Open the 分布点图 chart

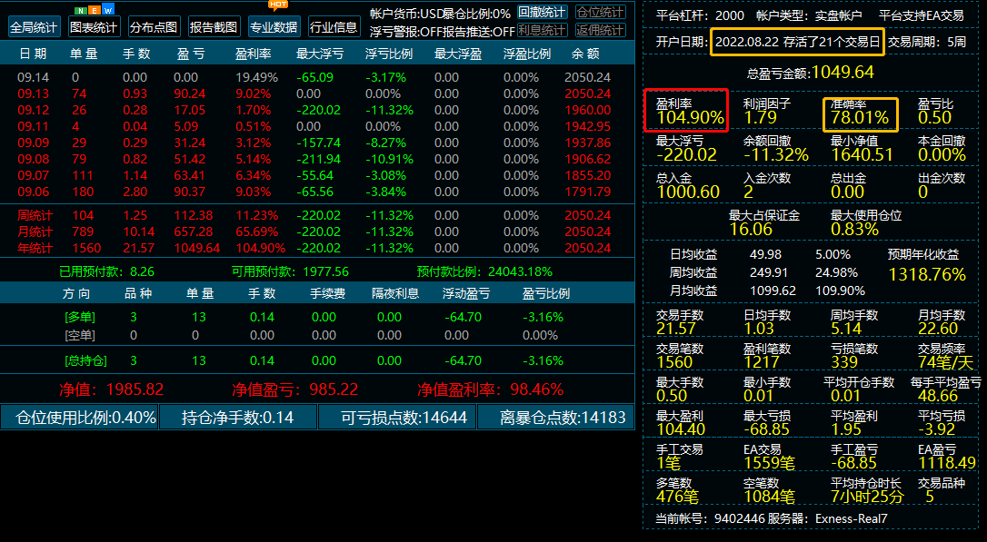click(x=154, y=27)
